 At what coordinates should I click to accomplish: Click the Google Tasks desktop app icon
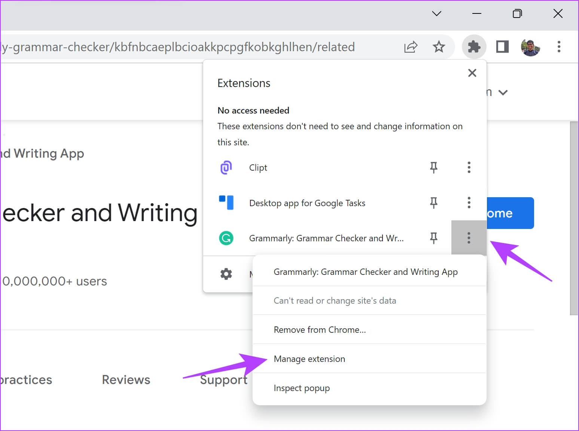226,203
